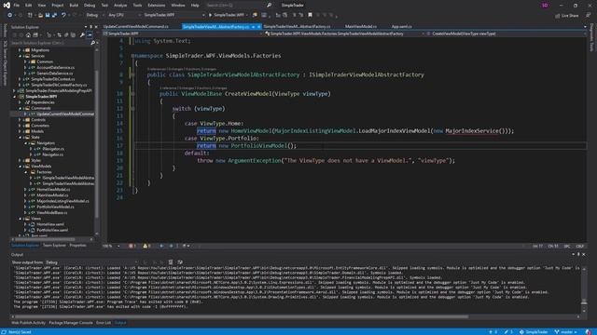Select AccountDataService.cs file
The height and width of the screenshot is (335, 597).
[x=56, y=67]
